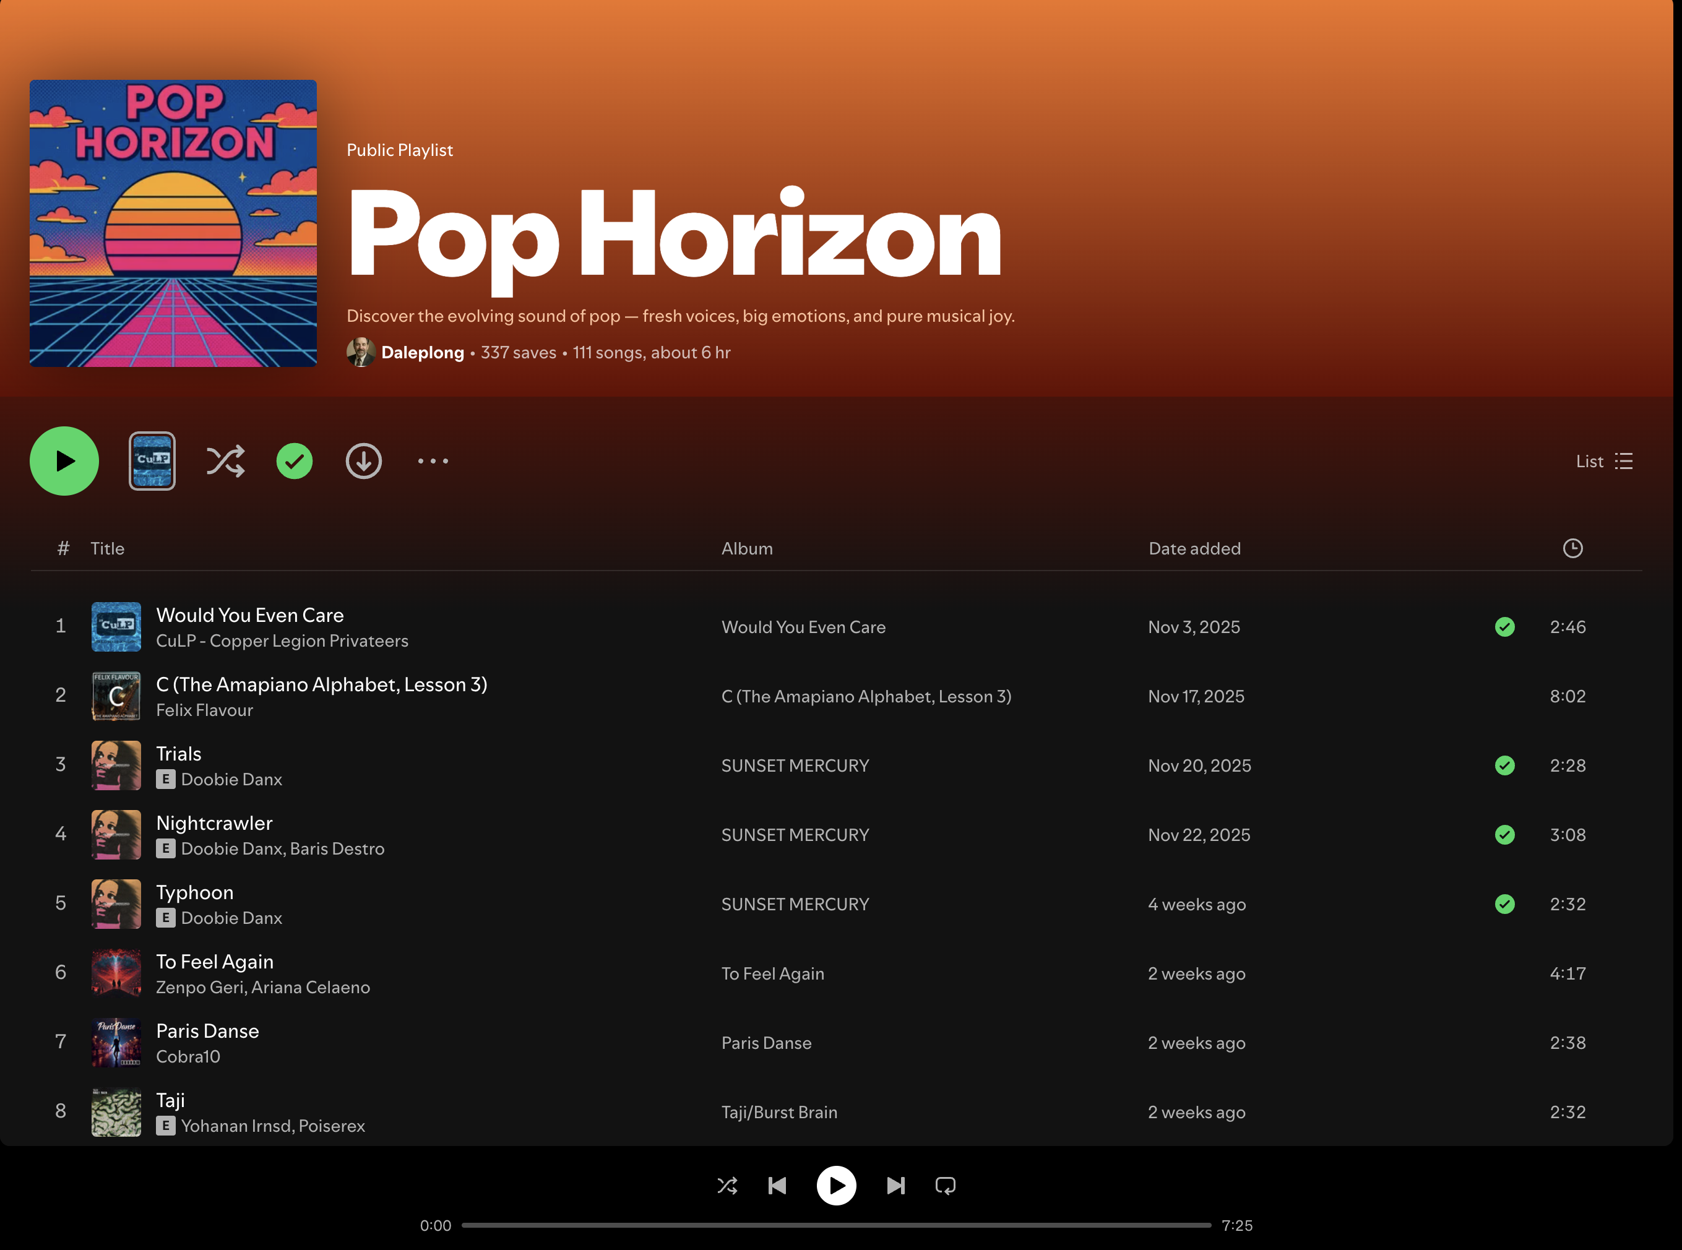Open the SUNSET MERCURY album for Nightcrawler

[795, 835]
